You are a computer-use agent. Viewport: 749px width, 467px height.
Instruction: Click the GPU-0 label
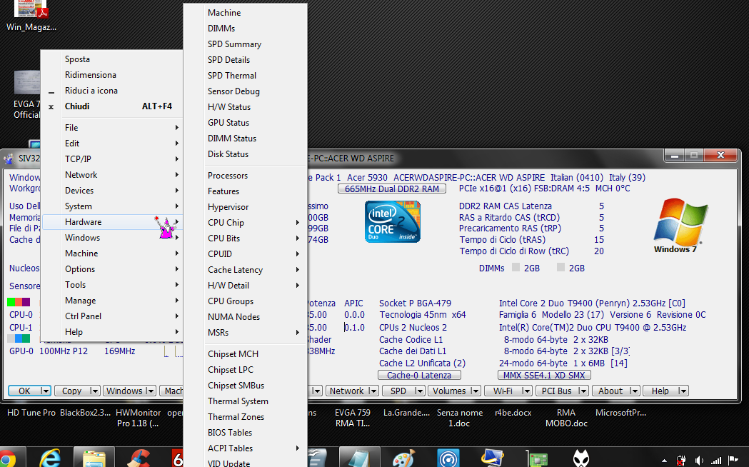click(x=21, y=351)
